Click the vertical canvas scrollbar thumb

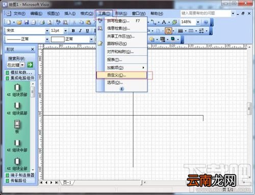(x=249, y=109)
